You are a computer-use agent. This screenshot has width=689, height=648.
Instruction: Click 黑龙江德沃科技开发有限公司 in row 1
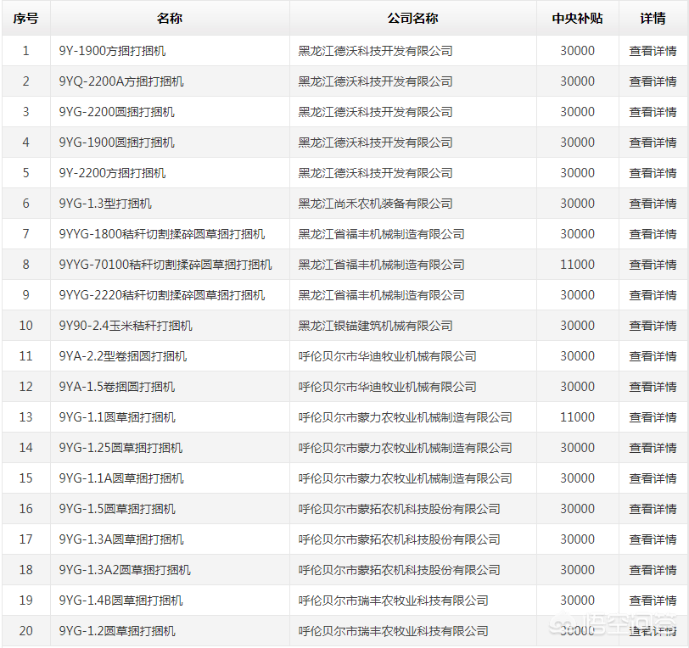pos(375,51)
